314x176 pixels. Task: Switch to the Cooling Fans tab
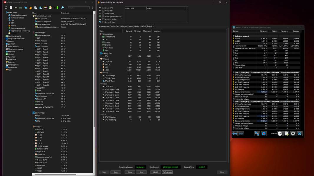click(114, 26)
